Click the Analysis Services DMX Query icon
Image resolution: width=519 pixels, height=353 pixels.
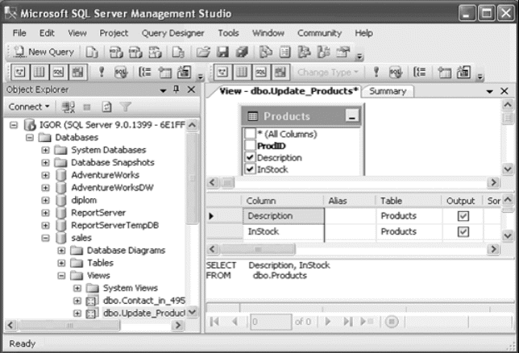135,52
